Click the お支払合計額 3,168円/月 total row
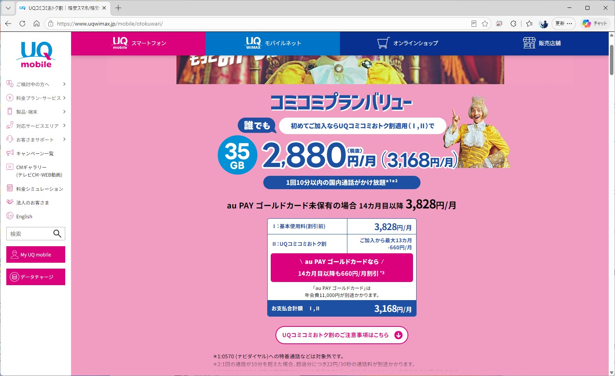The width and height of the screenshot is (615, 376). pos(342,308)
